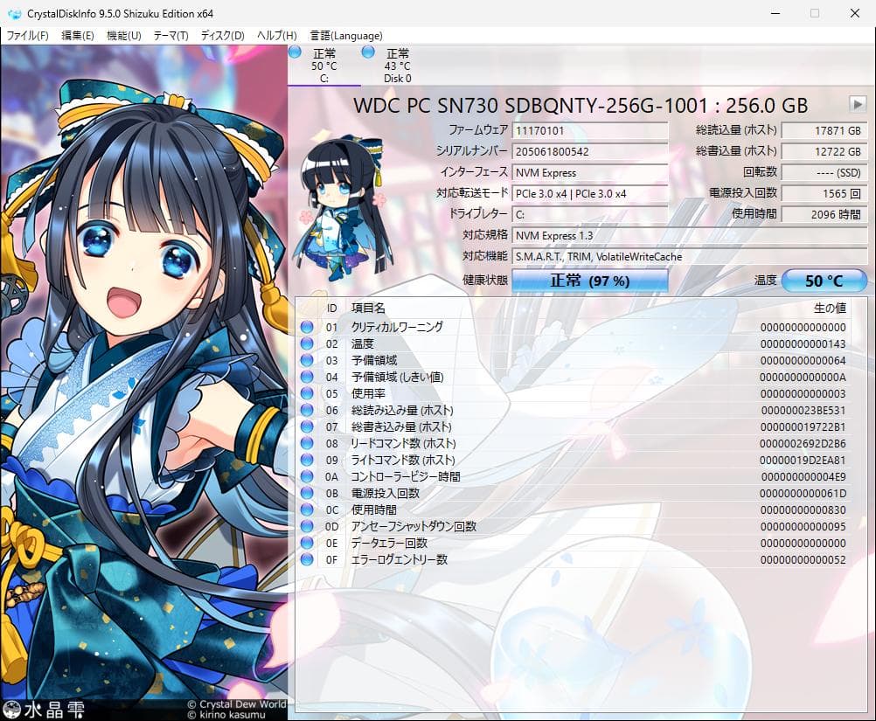
Task: Click the status icon beside 電源投入回数
Action: [x=307, y=492]
